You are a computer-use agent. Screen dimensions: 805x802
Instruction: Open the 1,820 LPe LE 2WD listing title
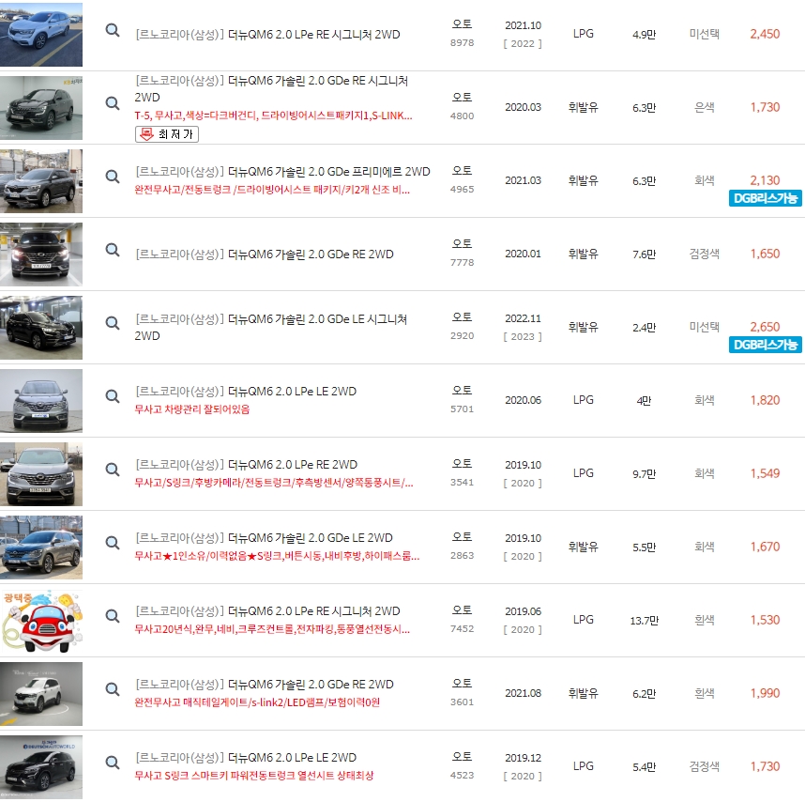(246, 392)
